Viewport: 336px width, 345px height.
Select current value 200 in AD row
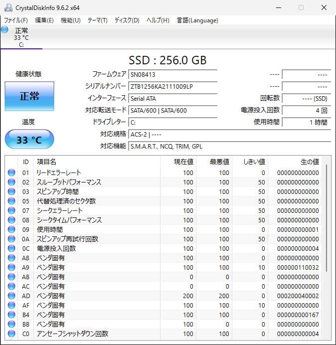click(188, 296)
